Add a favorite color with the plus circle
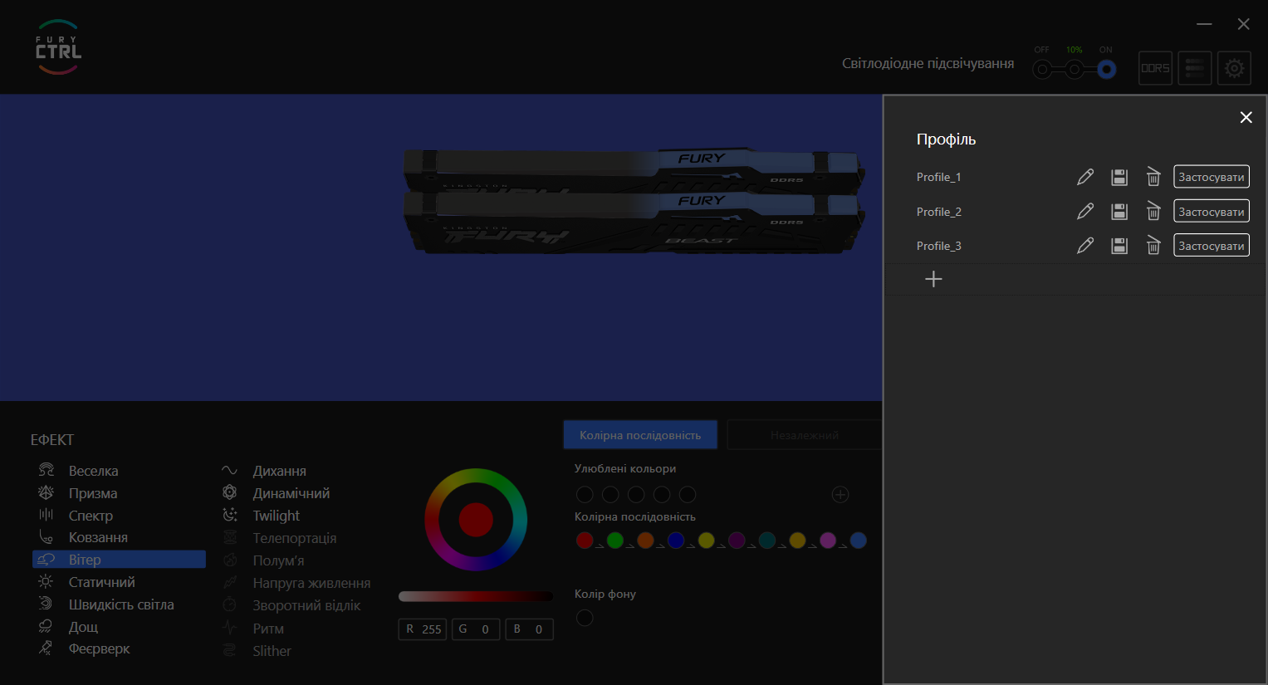 tap(840, 495)
